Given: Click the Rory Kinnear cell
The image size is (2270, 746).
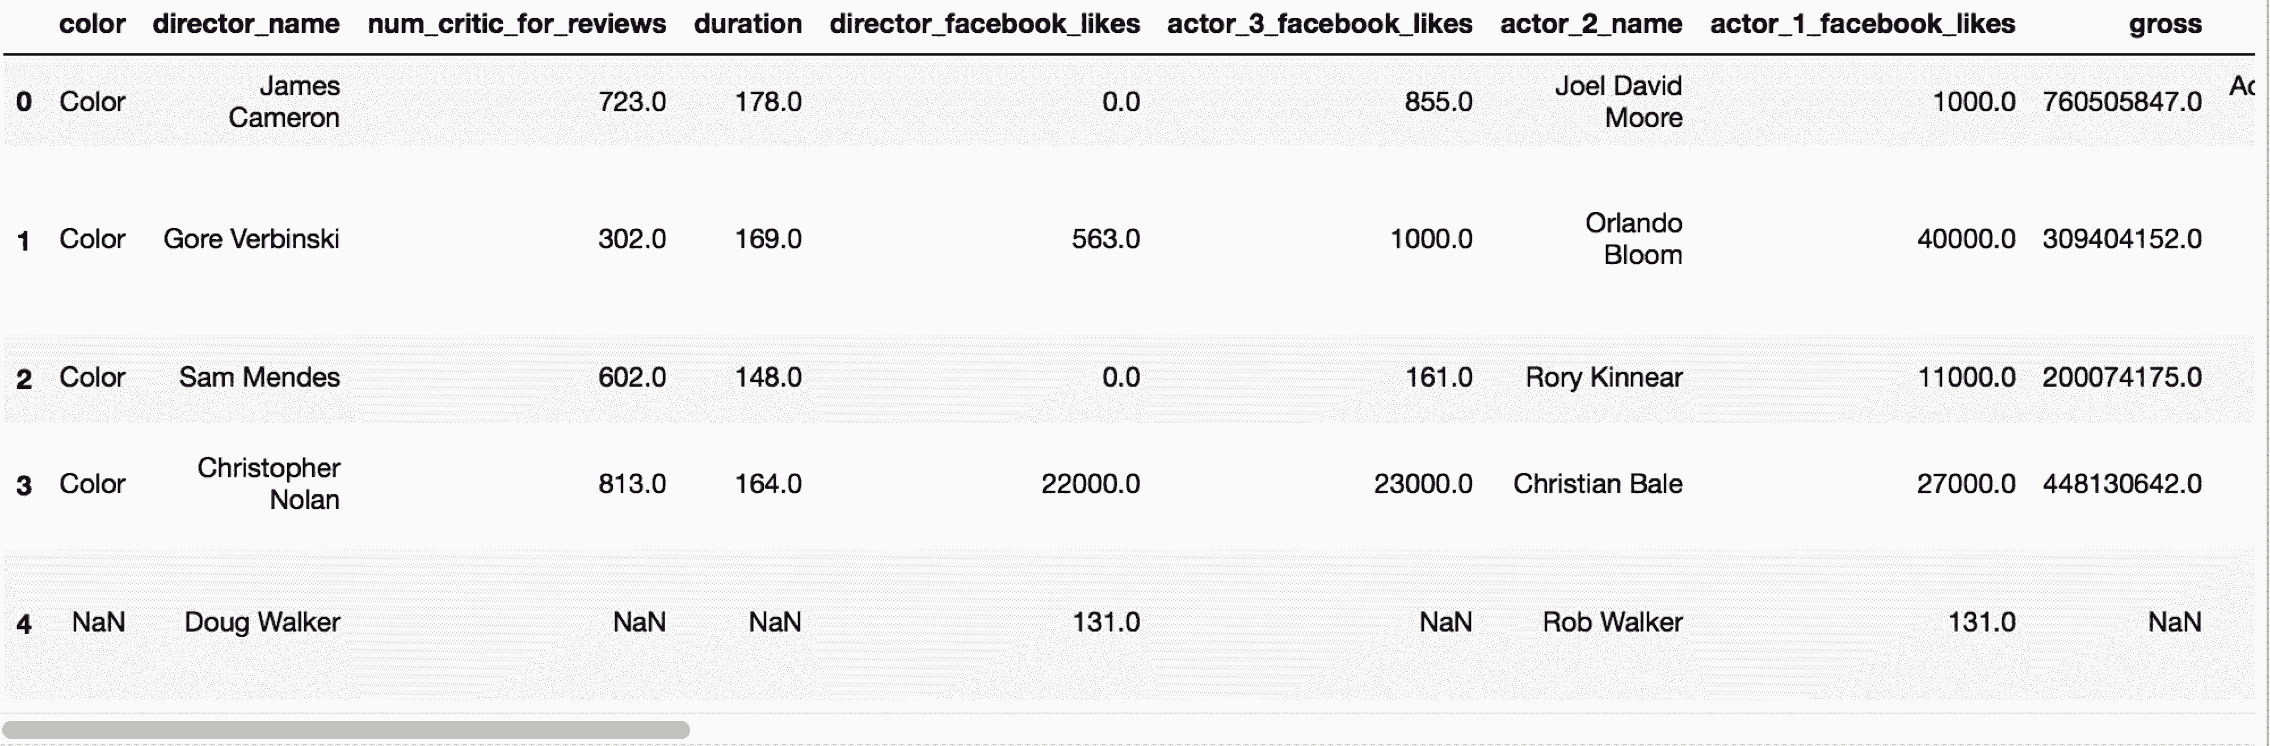Looking at the screenshot, I should [x=1604, y=378].
